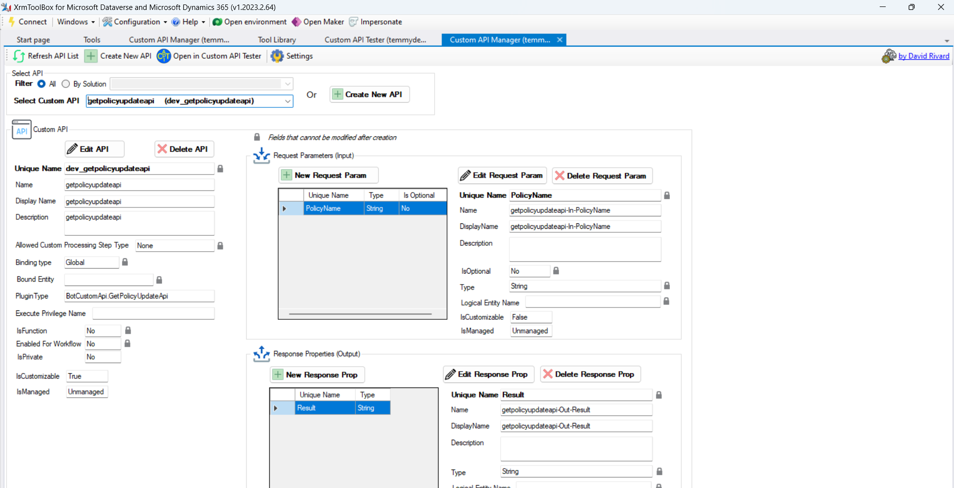Click the Delete API button
The height and width of the screenshot is (488, 954).
click(184, 149)
